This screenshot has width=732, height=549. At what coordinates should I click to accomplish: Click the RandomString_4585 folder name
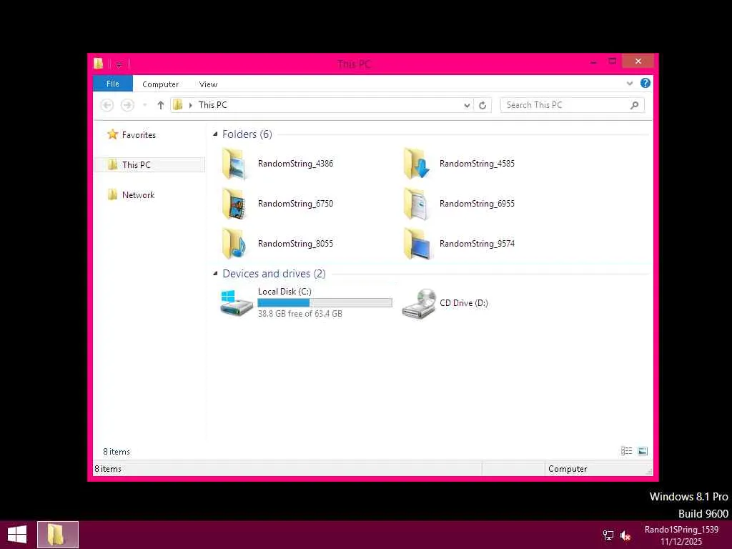tap(477, 164)
